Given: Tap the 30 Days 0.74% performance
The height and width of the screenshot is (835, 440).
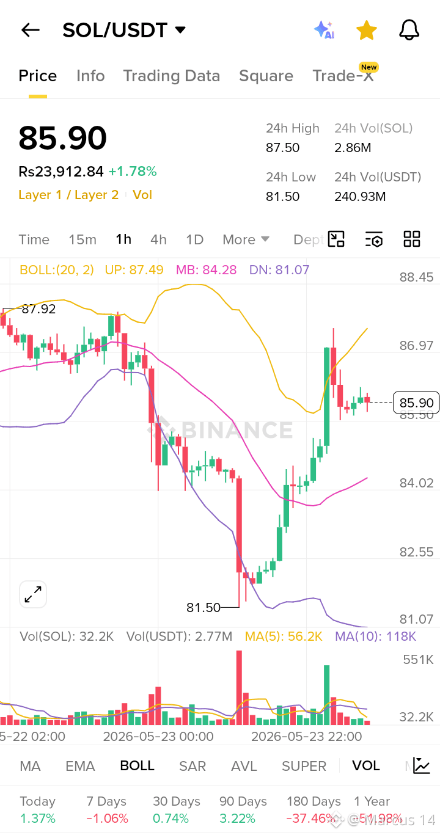Looking at the screenshot, I should 177,809.
